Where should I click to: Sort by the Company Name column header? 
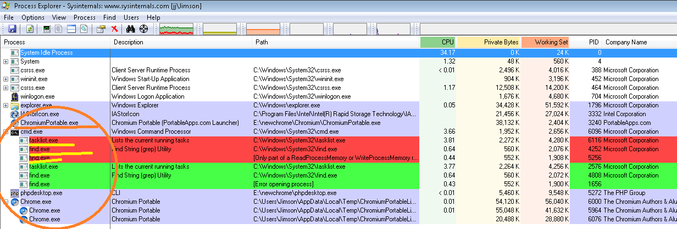640,42
